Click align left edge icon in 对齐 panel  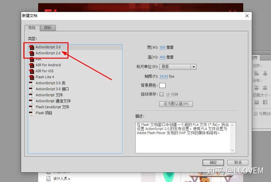256,73
